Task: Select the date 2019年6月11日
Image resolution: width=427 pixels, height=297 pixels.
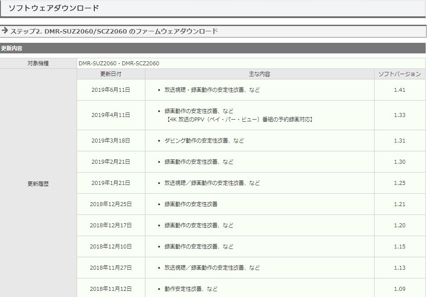Action: tap(111, 90)
